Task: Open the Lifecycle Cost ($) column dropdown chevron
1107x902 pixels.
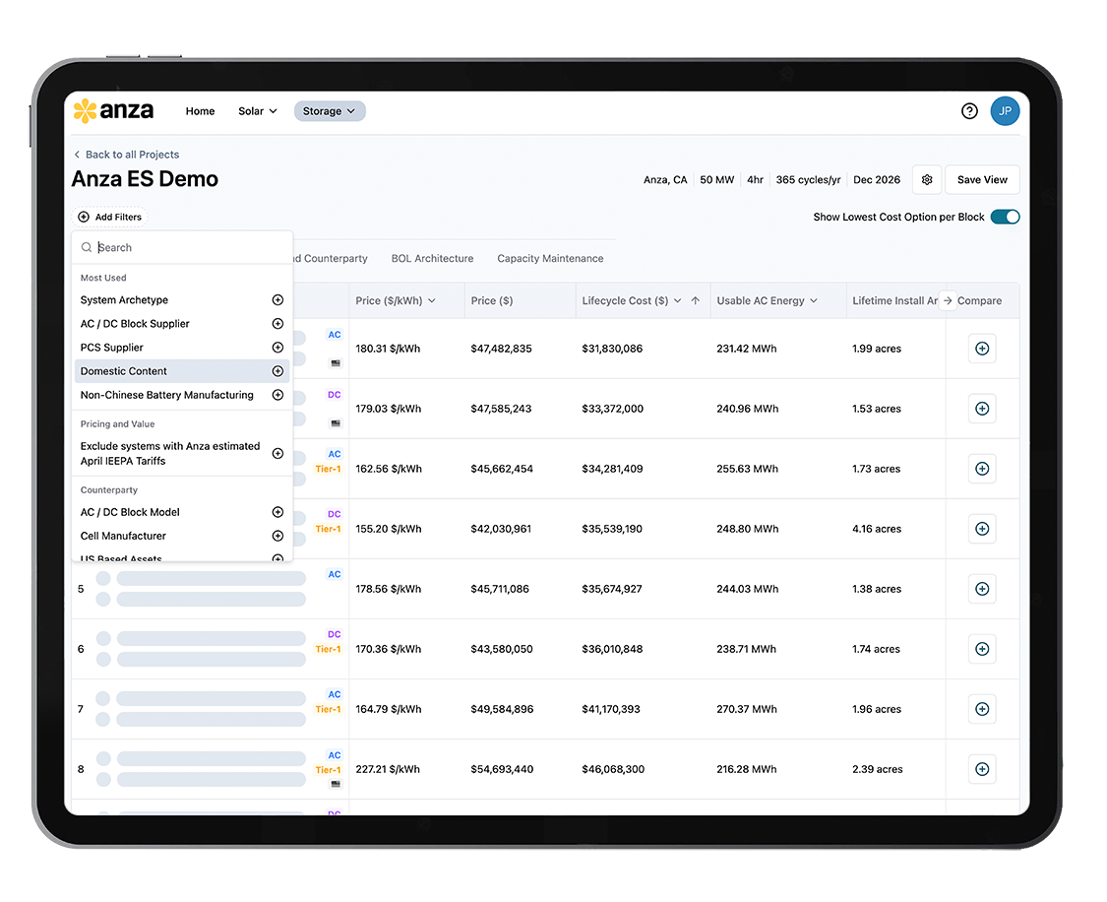Action: click(678, 301)
